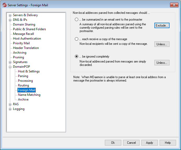Open Host & Settings under DomainPOP
Screen dimensions: 181x150
tap(29, 71)
